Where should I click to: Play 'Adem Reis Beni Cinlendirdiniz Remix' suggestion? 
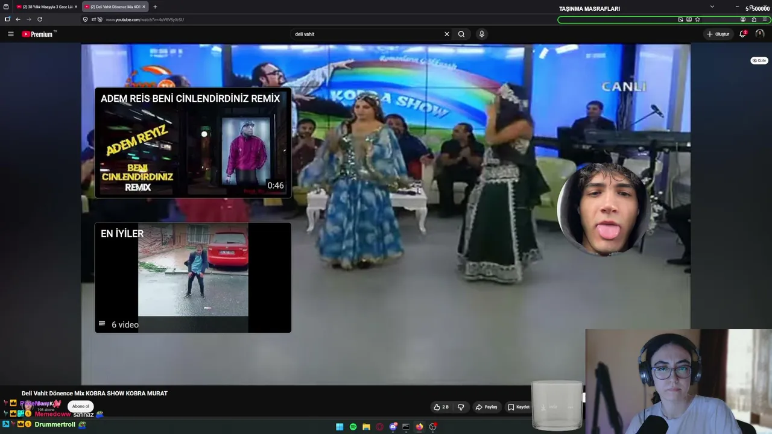click(193, 143)
